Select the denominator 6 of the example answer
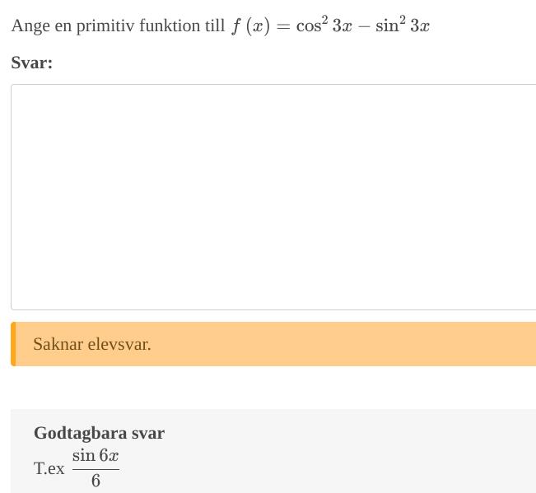The height and width of the screenshot is (493, 536). [96, 481]
